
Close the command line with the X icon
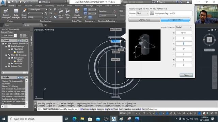tap(35, 104)
